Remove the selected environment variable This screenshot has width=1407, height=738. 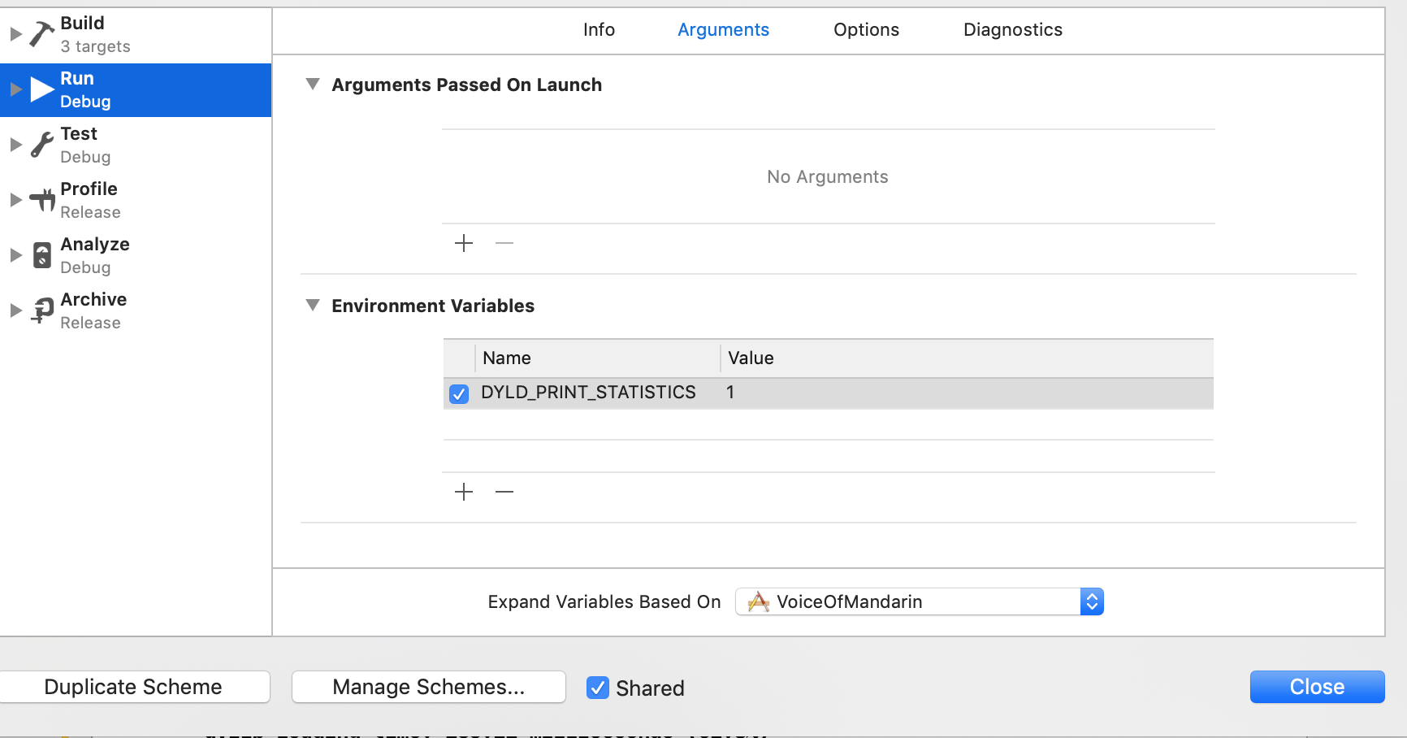point(504,492)
